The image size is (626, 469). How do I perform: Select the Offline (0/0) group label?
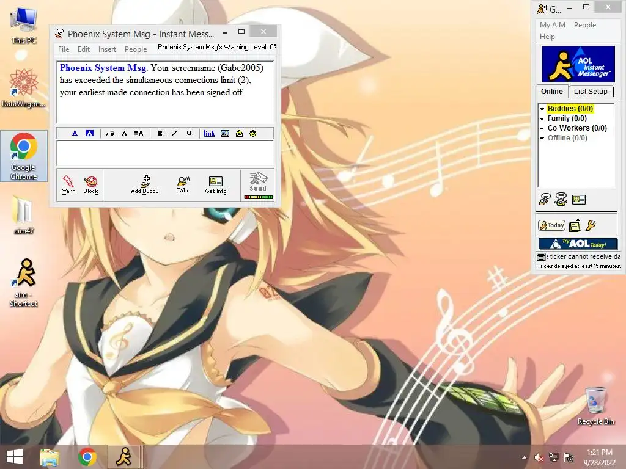567,138
